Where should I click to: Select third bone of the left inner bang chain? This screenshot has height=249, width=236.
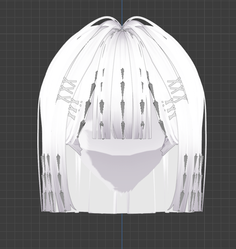(102, 106)
